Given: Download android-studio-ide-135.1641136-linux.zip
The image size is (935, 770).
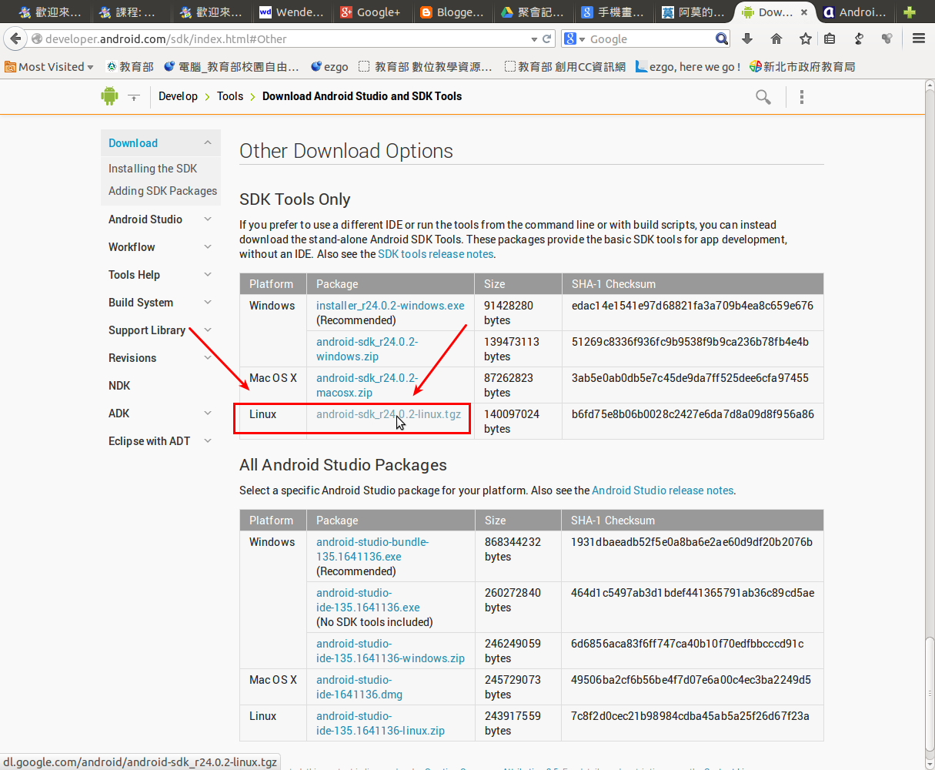Looking at the screenshot, I should (380, 723).
